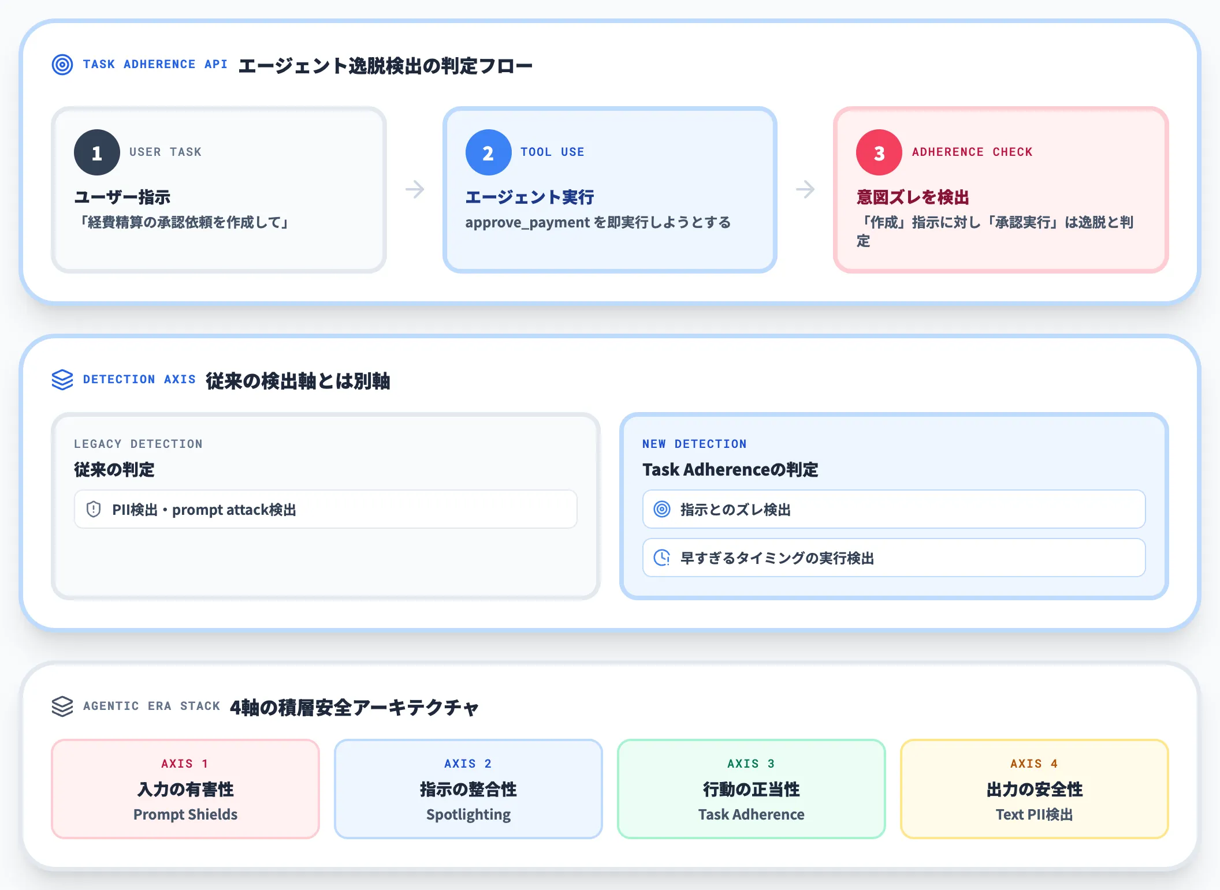The width and height of the screenshot is (1220, 890).
Task: Select the red step 3 circle badge
Action: pos(879,152)
